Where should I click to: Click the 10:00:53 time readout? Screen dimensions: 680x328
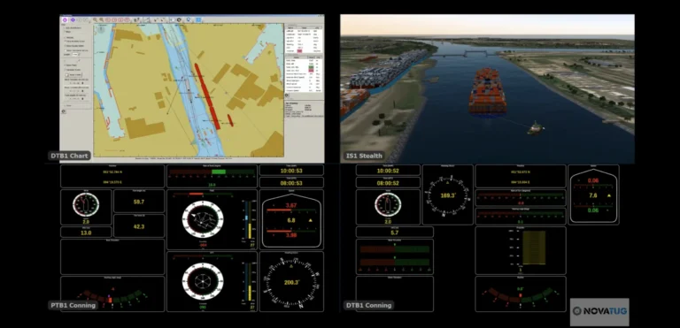point(291,171)
